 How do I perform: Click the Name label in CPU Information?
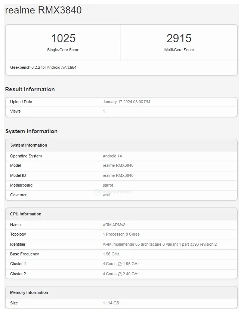click(15, 225)
